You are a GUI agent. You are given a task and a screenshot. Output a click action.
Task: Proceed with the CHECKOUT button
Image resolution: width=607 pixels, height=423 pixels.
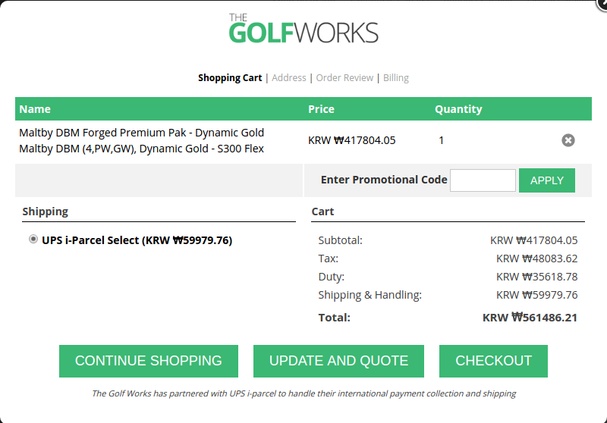click(x=493, y=361)
